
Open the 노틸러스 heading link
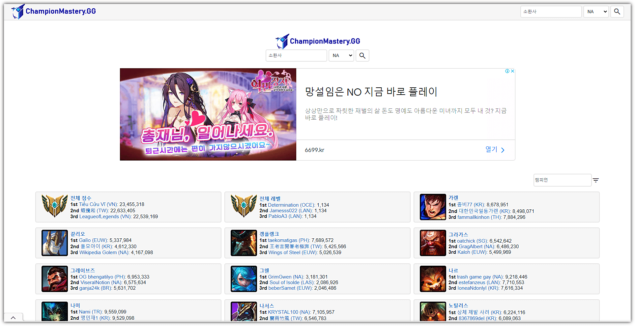(458, 306)
